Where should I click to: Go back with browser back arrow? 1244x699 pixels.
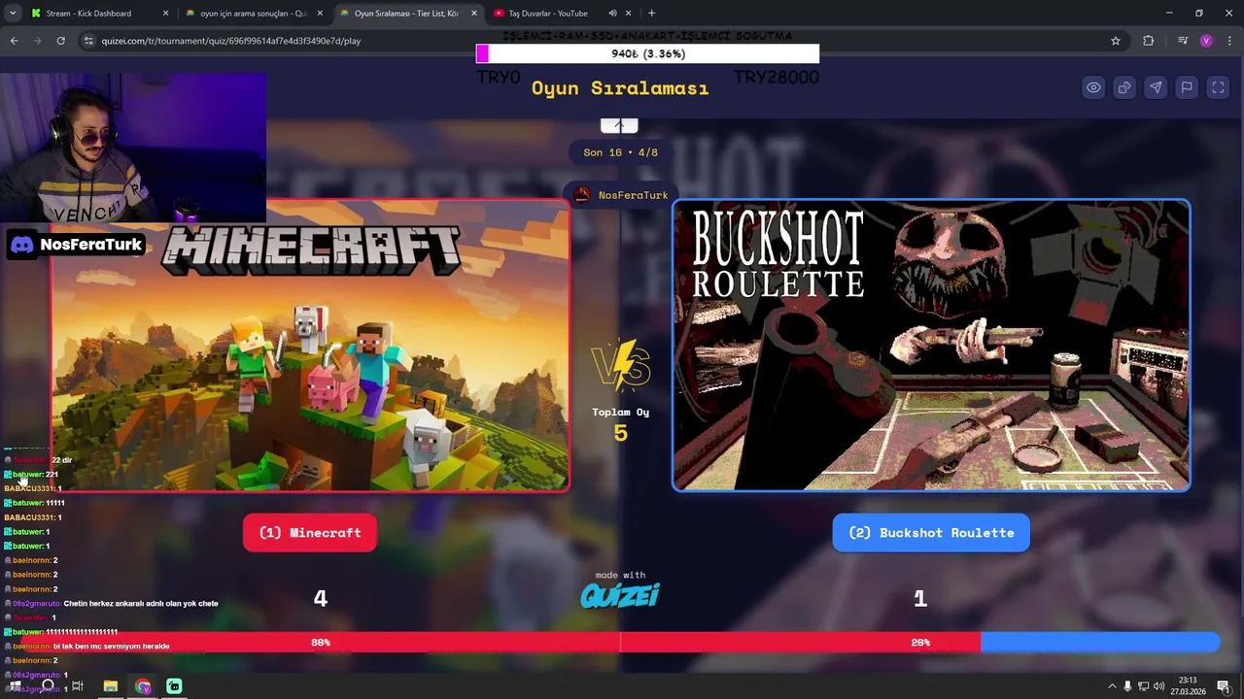tap(15, 41)
